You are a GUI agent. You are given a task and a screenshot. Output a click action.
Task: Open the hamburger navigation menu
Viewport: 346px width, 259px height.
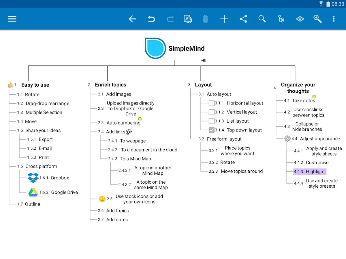pyautogui.click(x=12, y=19)
